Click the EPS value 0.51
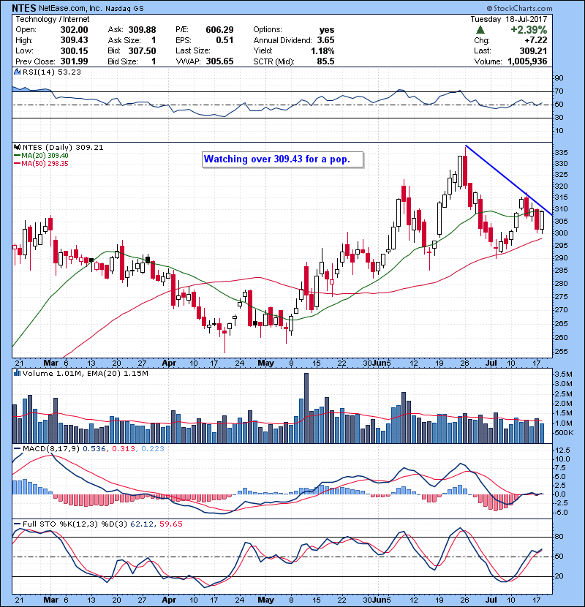Screen dimensions: 585x607 (224, 40)
